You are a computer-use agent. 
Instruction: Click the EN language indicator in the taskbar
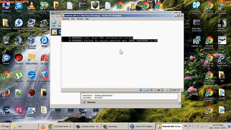(x=186, y=126)
